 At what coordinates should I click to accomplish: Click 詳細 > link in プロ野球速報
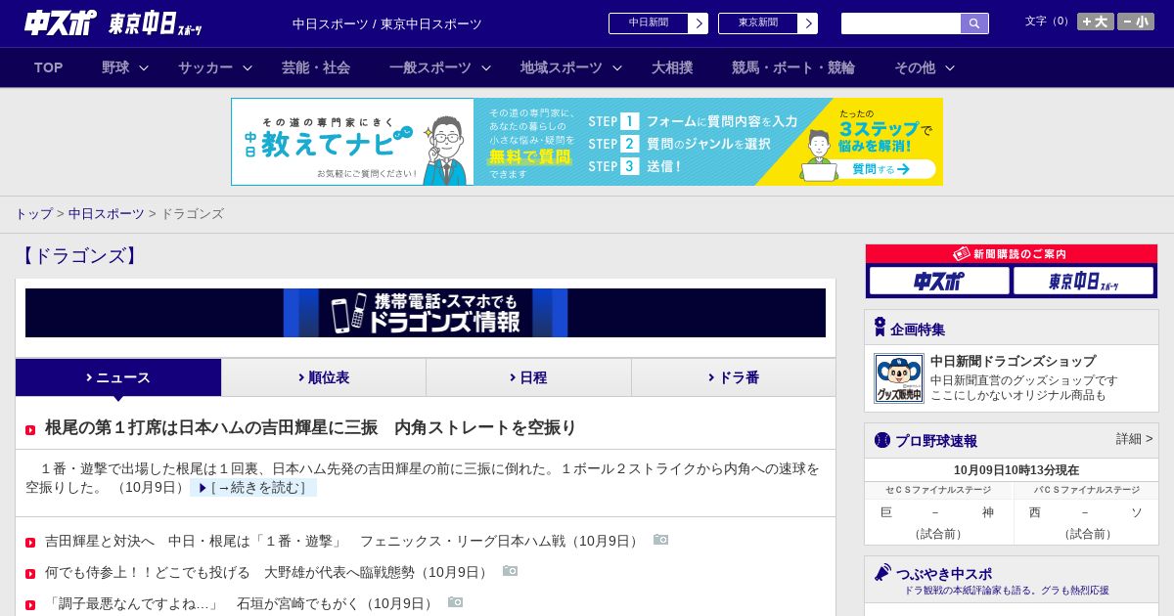1134,439
